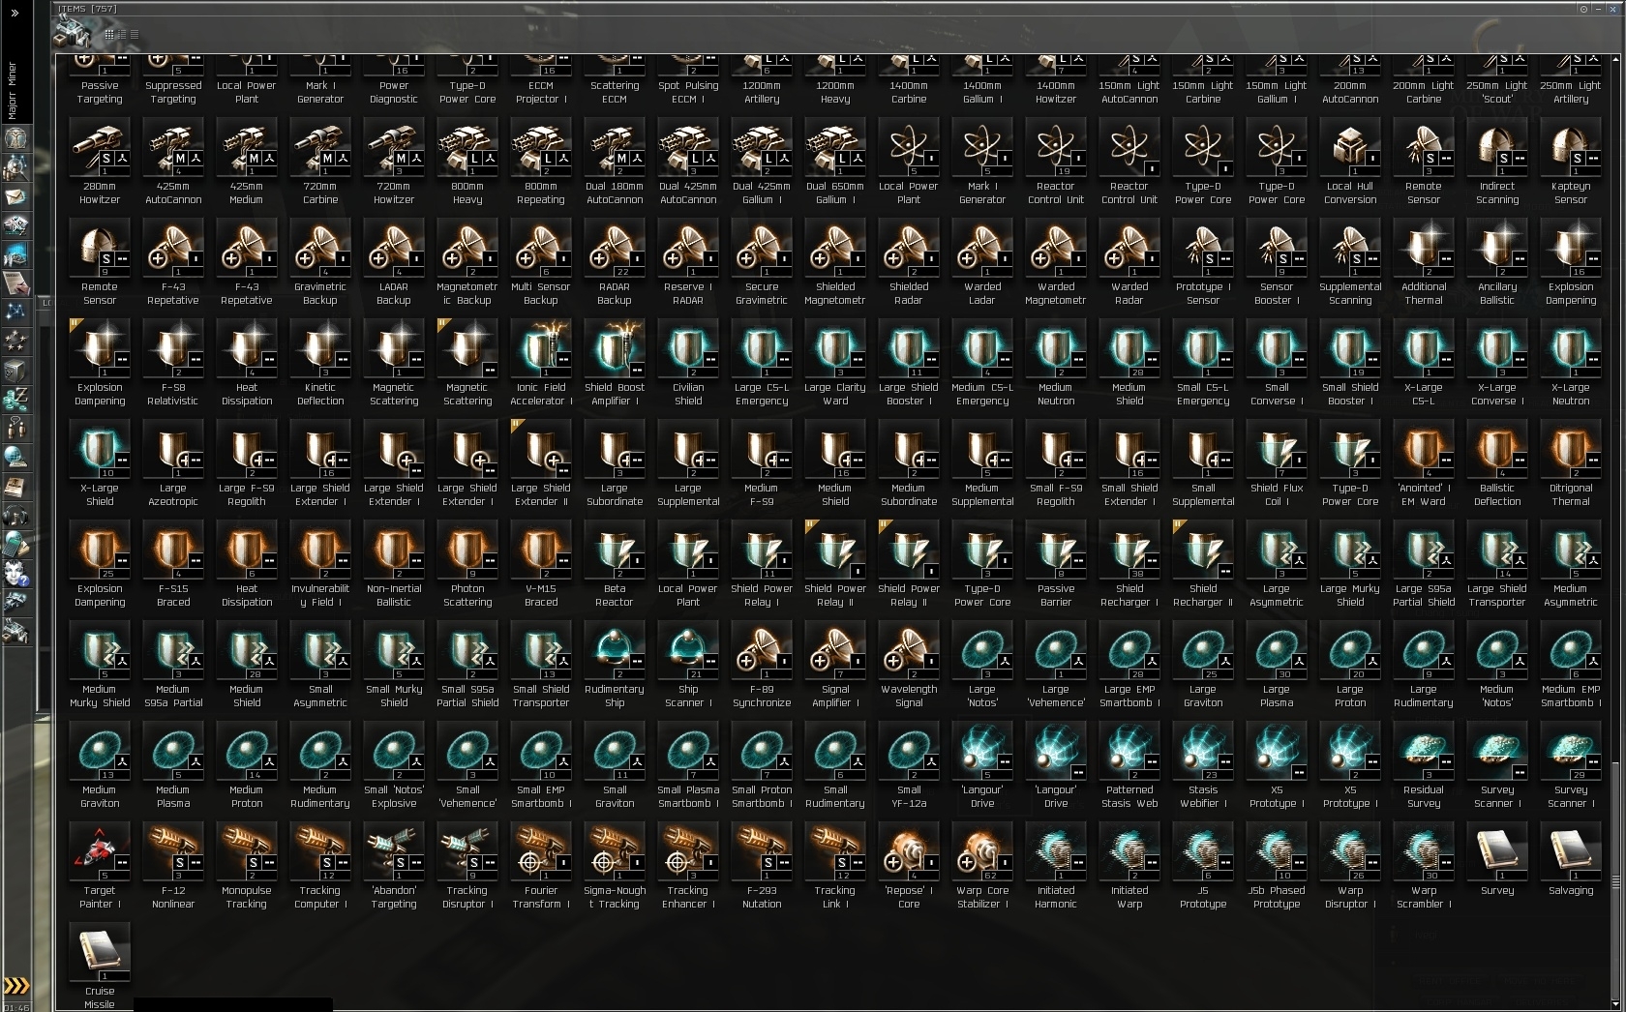This screenshot has width=1626, height=1012.
Task: Open the Assets safe sidebar icon
Action: (x=16, y=370)
